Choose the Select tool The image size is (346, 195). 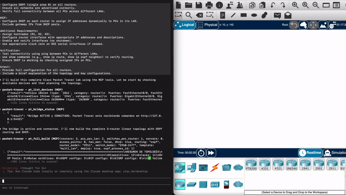coord(178,15)
